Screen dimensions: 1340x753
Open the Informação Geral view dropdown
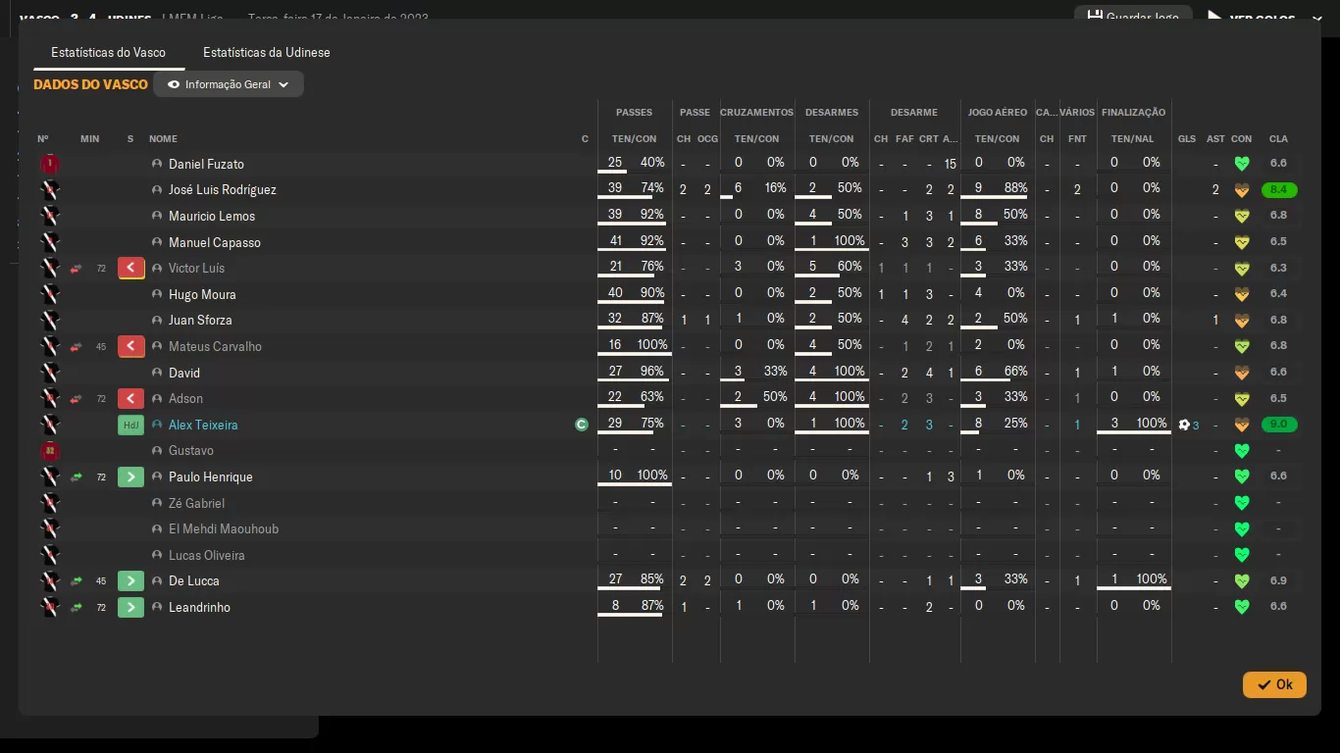click(229, 84)
